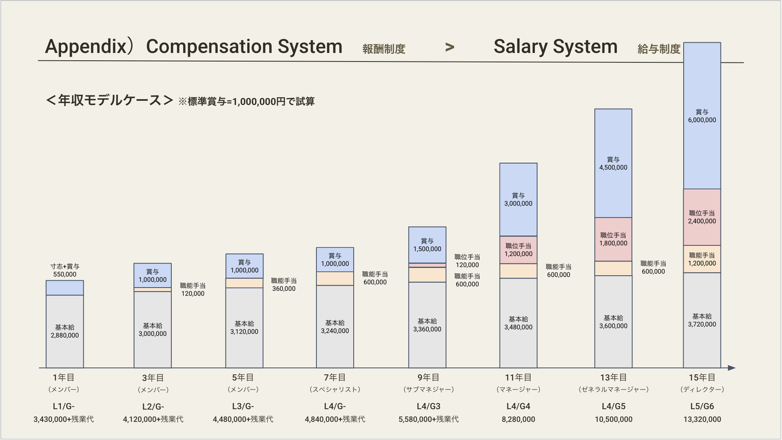Select the ＜年収モデルケース＞ subtitle
782x440 pixels.
pyautogui.click(x=110, y=100)
